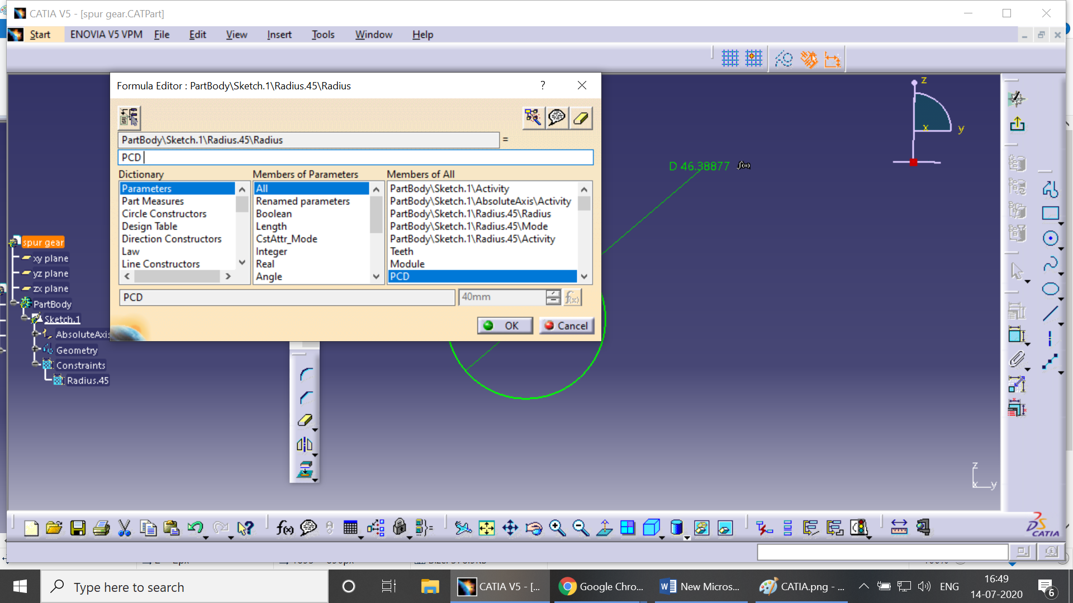This screenshot has height=603, width=1073.
Task: Click the Rotate view icon
Action: [534, 528]
